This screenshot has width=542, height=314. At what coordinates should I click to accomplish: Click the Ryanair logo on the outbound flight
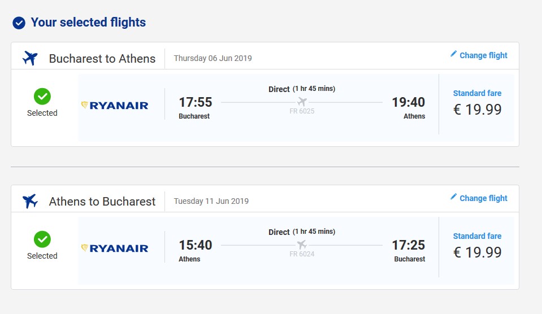click(115, 106)
